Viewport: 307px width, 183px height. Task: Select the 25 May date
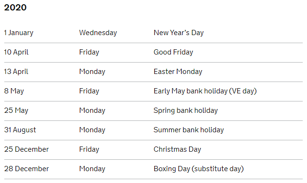(16, 110)
